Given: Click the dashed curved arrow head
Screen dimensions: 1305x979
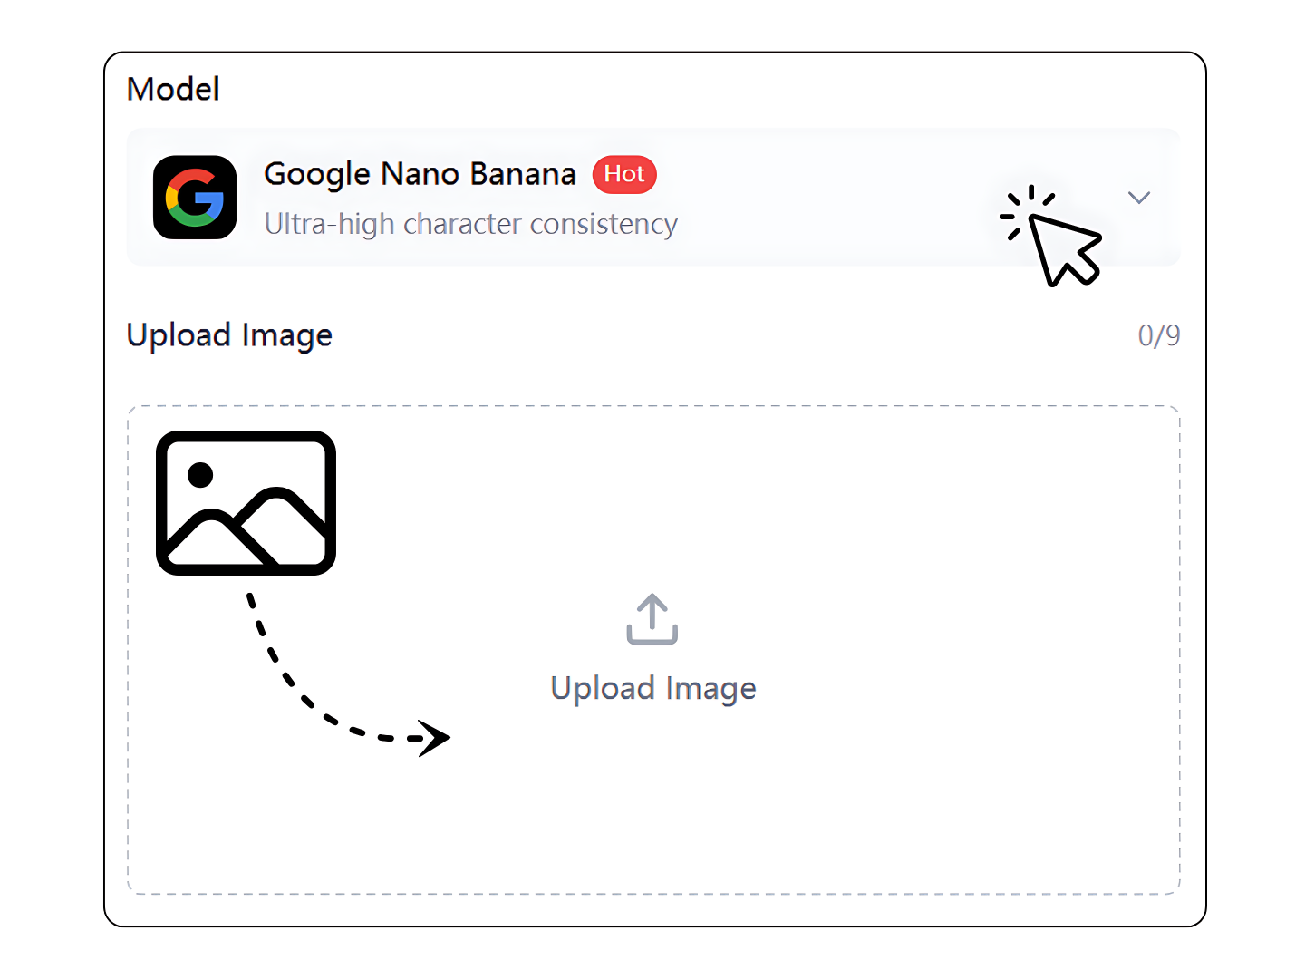Looking at the screenshot, I should point(434,738).
